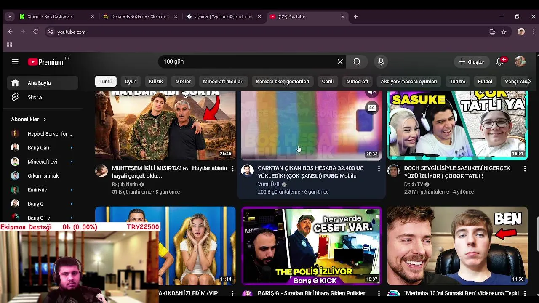Open options for BARIŞ G police video

379,293
